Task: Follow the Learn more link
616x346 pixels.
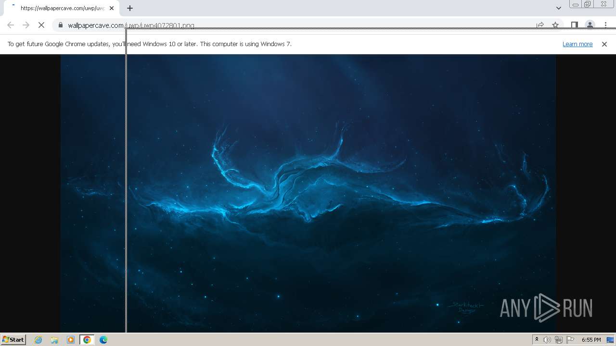Action: click(577, 44)
